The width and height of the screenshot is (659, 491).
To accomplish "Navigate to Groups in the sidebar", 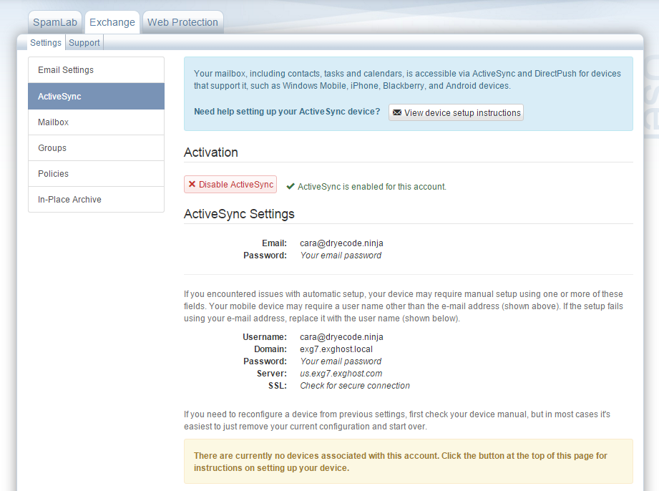I will [96, 148].
